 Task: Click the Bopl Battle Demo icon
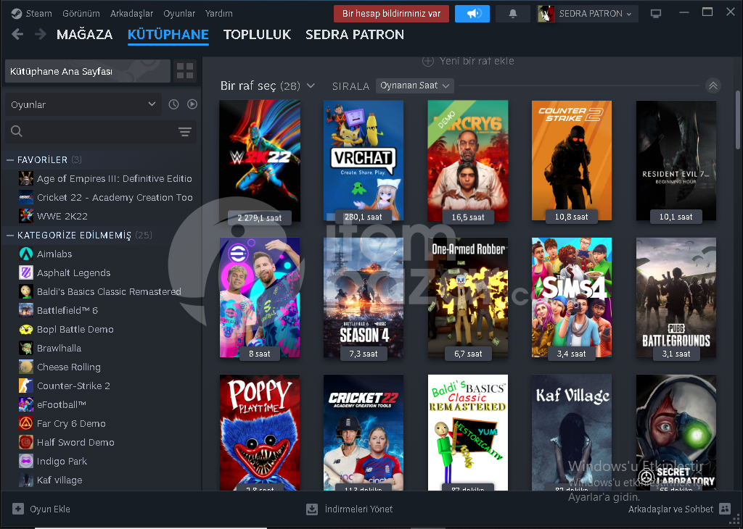pyautogui.click(x=26, y=329)
